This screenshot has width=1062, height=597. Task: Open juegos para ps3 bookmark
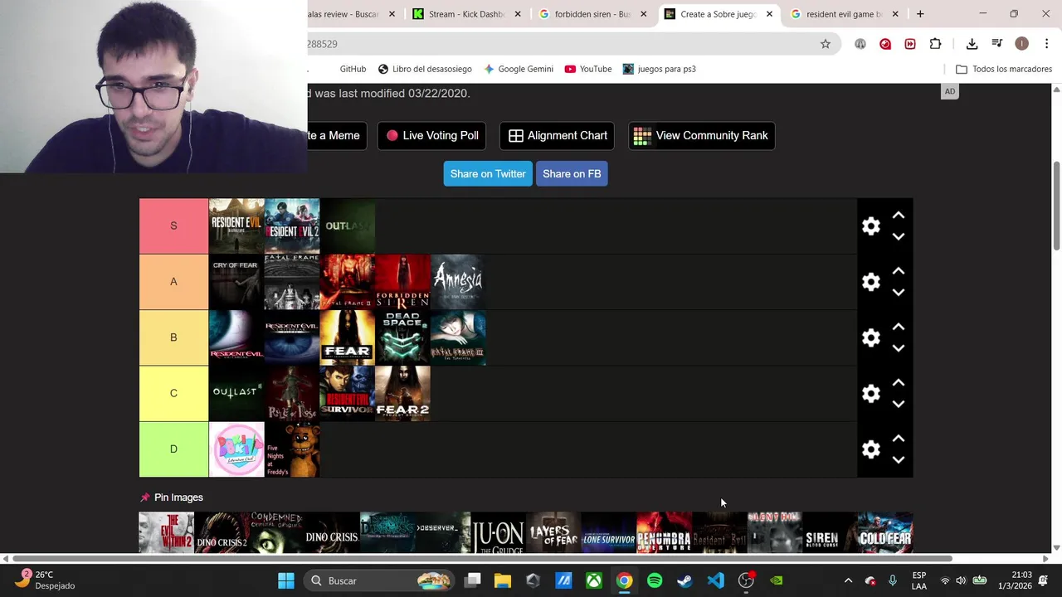click(660, 69)
